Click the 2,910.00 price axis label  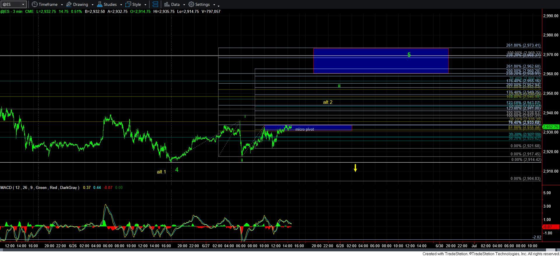point(550,171)
